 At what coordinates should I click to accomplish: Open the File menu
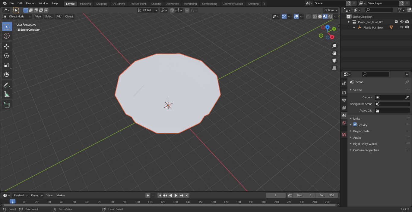[x=11, y=3]
